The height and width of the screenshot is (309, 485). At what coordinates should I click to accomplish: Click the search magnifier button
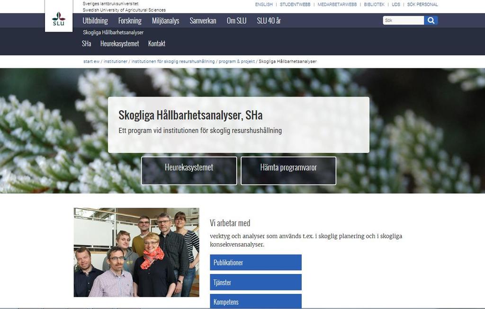[x=431, y=20]
